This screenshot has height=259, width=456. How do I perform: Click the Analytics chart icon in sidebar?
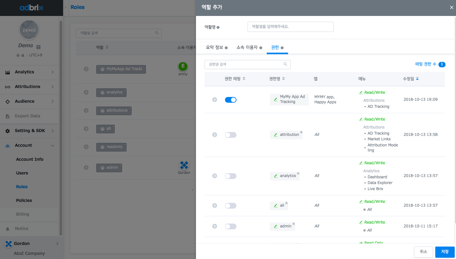click(x=8, y=72)
